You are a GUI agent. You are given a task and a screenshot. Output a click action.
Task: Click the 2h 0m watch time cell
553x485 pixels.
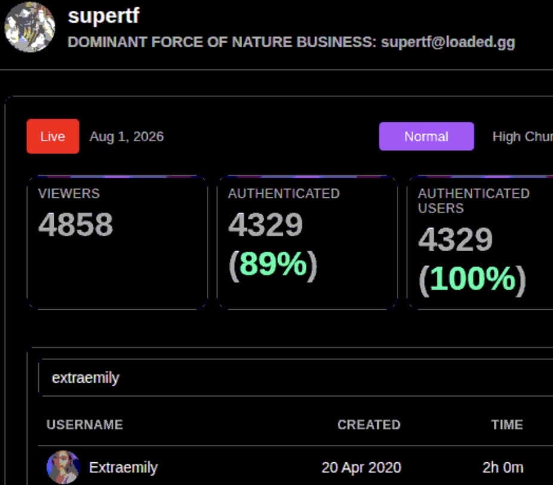[x=503, y=468]
